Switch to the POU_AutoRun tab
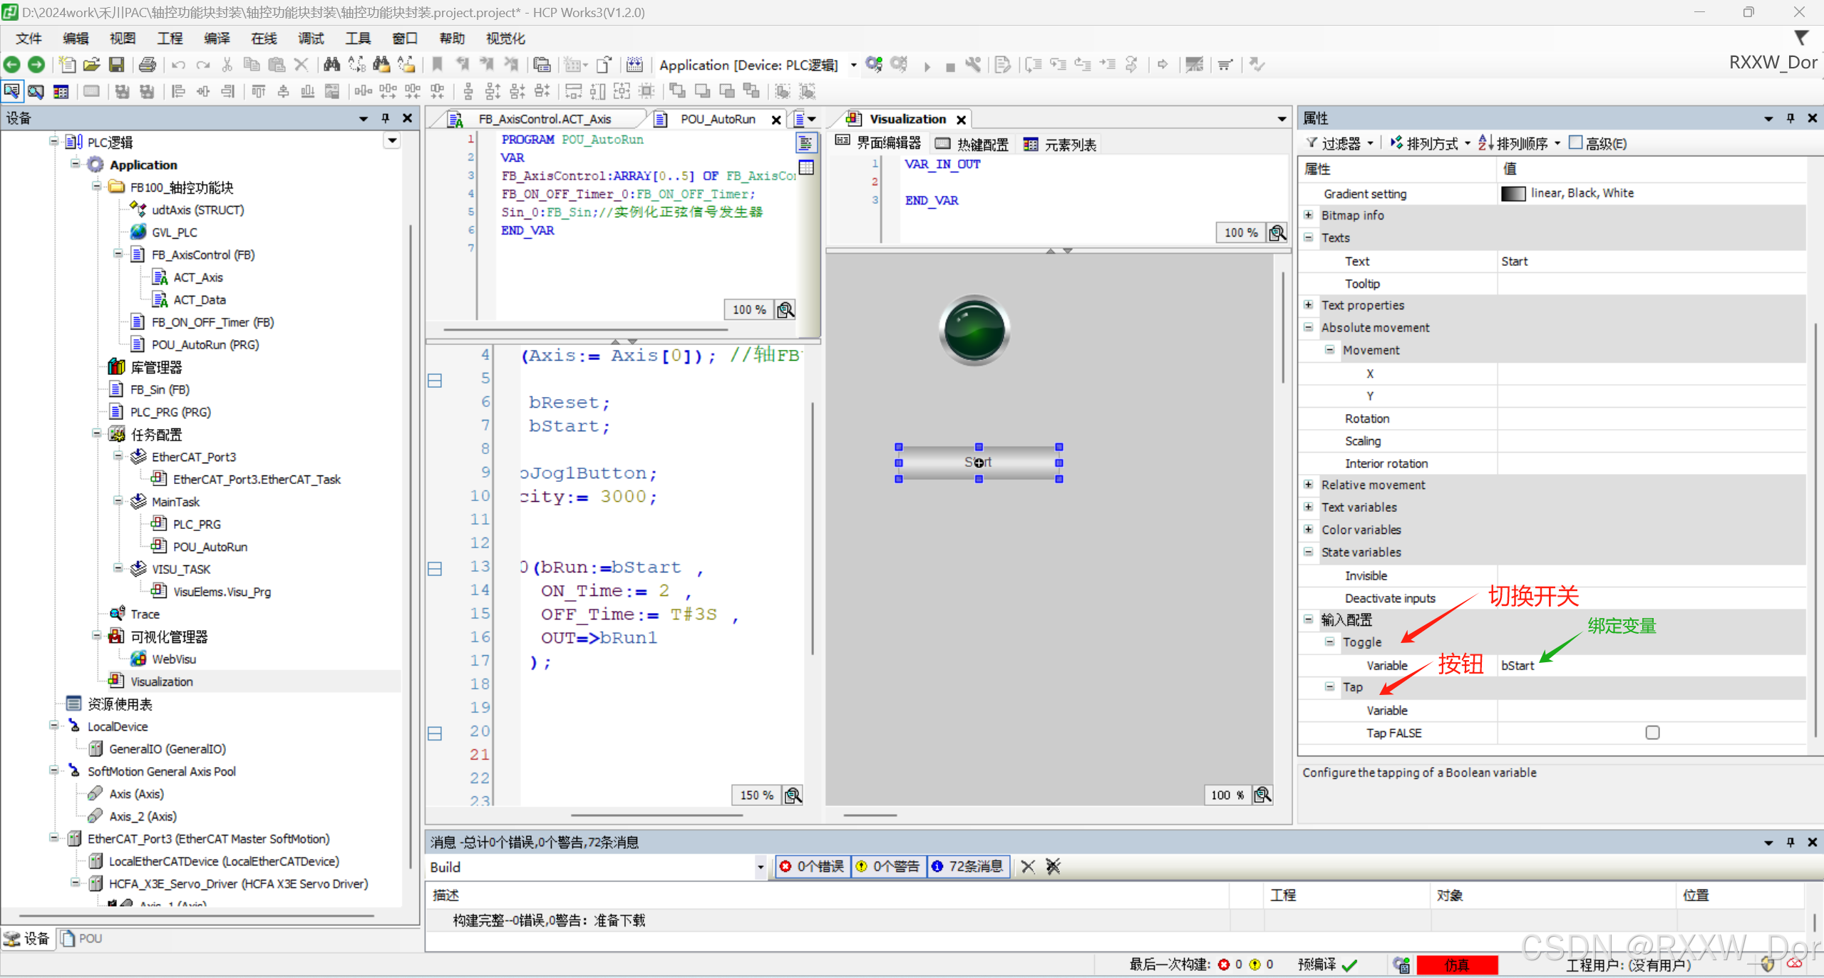 point(717,119)
